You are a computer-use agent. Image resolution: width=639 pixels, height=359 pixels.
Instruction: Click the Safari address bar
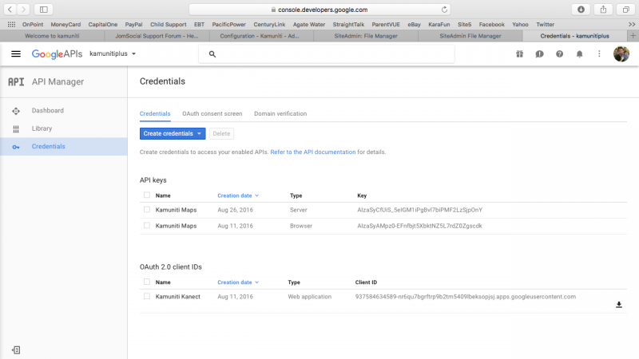tap(320, 10)
